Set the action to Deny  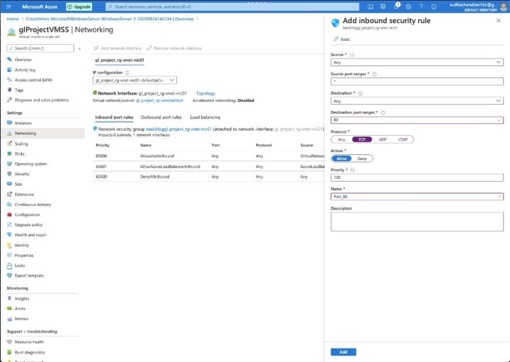click(362, 158)
